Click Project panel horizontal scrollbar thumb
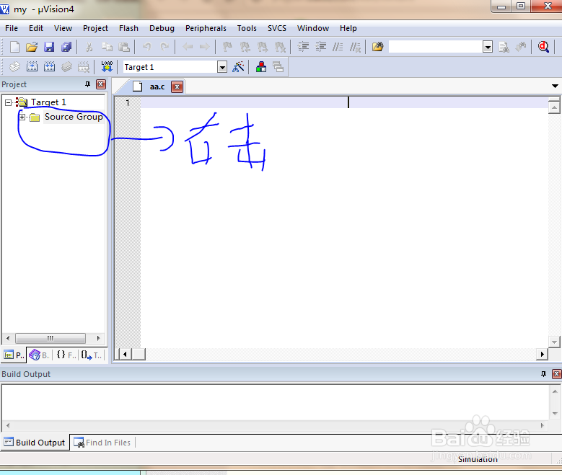The height and width of the screenshot is (475, 562). pyautogui.click(x=51, y=338)
